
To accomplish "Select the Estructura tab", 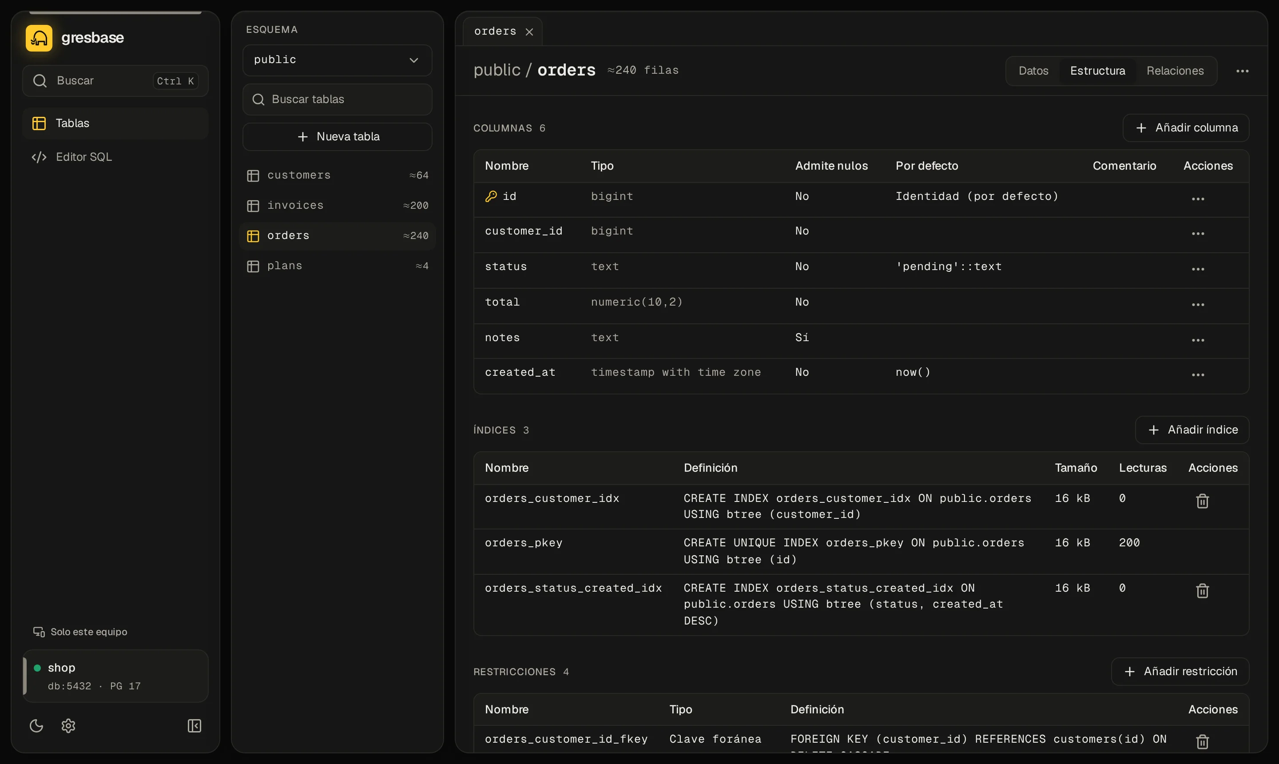I will [x=1097, y=71].
